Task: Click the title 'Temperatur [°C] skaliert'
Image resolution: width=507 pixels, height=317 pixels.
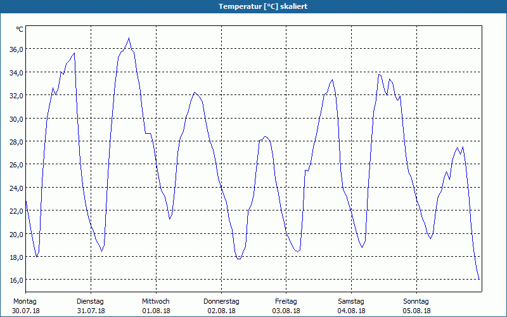Action: coord(263,6)
